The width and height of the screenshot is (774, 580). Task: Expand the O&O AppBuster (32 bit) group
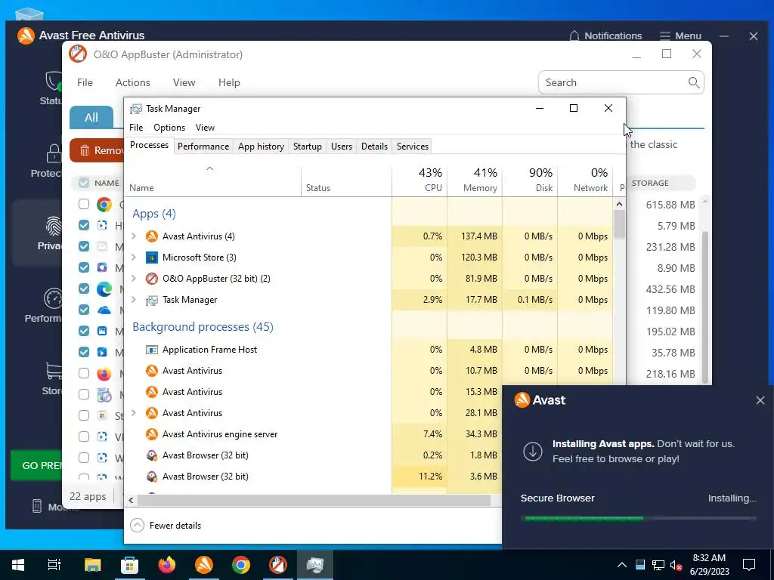133,279
